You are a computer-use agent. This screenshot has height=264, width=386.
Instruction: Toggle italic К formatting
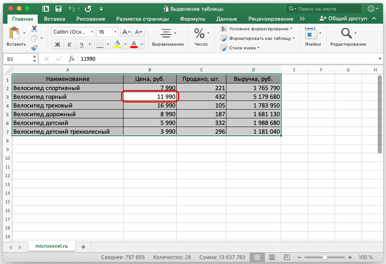[69, 44]
